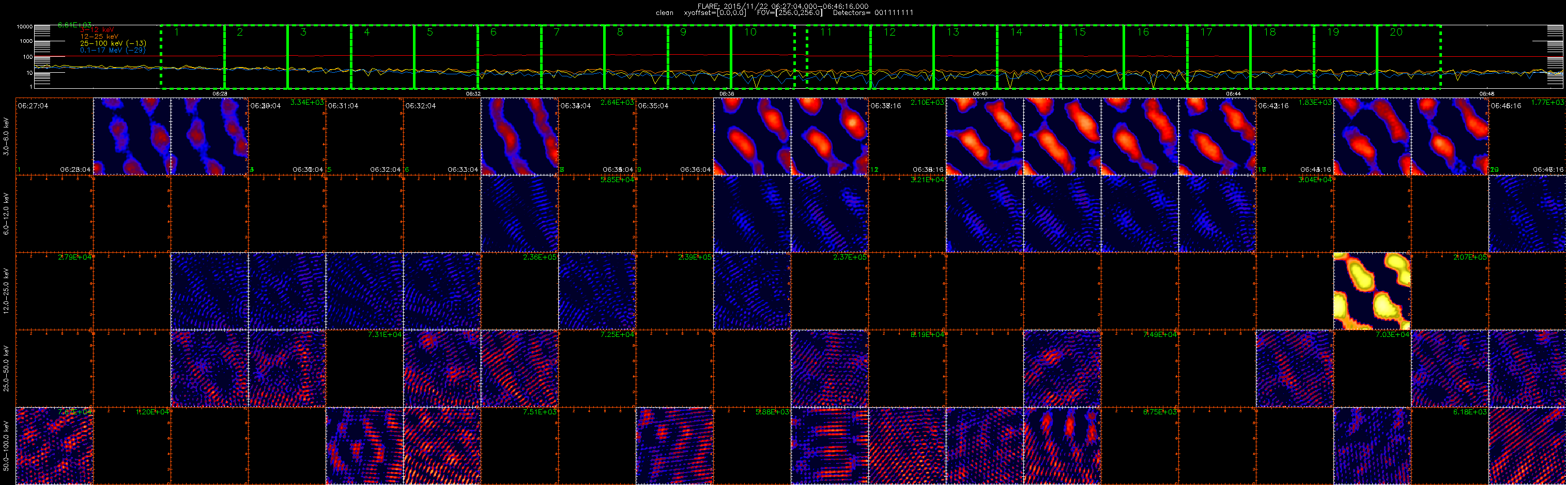Click the green '3.34E+03' value label
The height and width of the screenshot is (485, 1566).
click(x=307, y=103)
